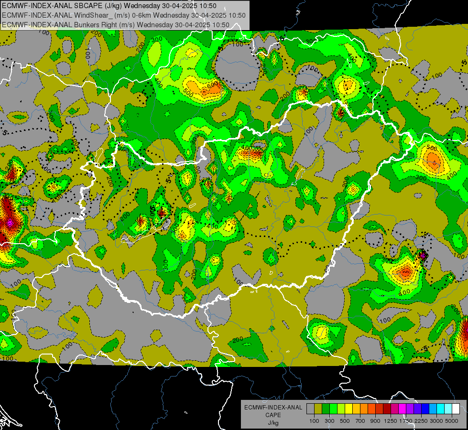Click the pure yellow legend swatch
This screenshot has height=430, width=468.
pos(348,409)
